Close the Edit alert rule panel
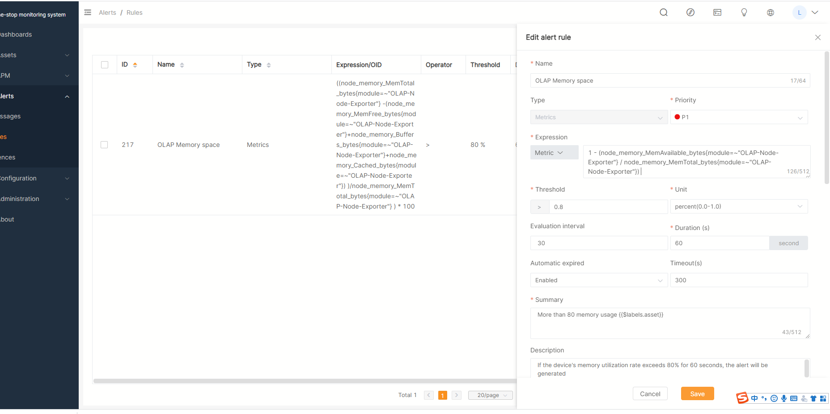This screenshot has height=414, width=830. pyautogui.click(x=818, y=38)
